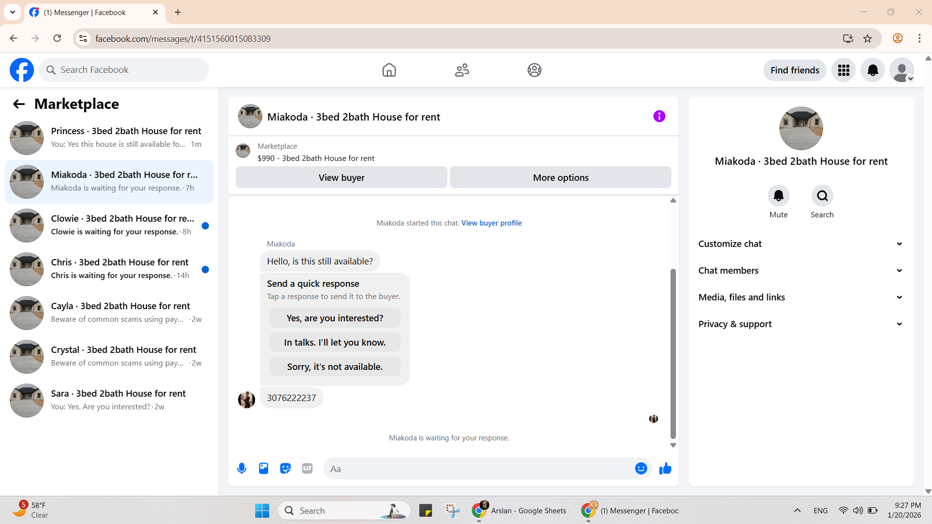
Task: Click Miakoda's avatar beside phone number message
Action: click(x=246, y=400)
